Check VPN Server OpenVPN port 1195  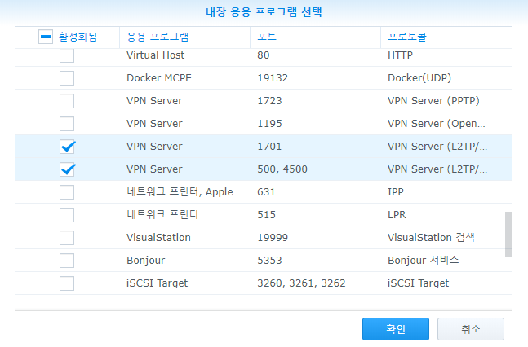pyautogui.click(x=67, y=124)
